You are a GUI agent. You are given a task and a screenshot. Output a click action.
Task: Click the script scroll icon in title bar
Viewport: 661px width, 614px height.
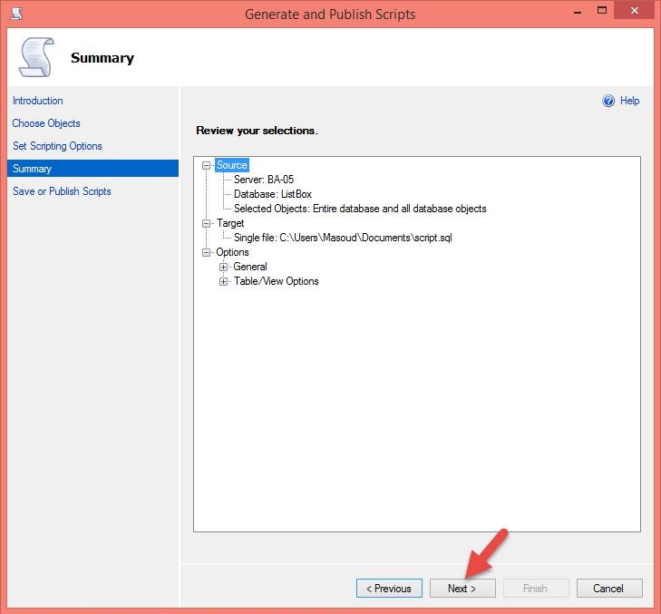point(16,14)
